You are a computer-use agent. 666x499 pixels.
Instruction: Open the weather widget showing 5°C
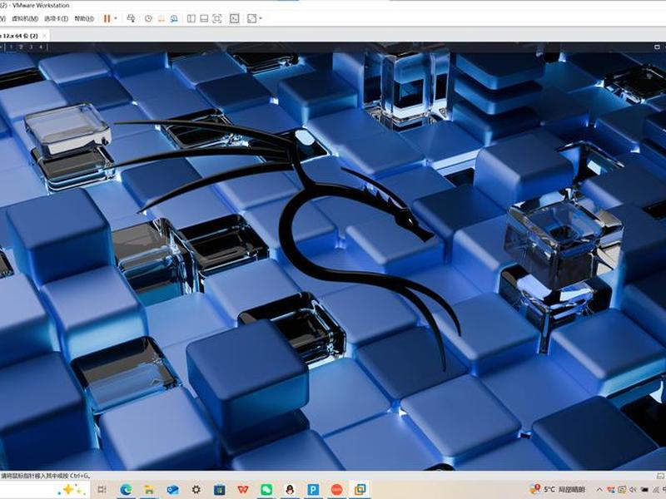pyautogui.click(x=558, y=489)
